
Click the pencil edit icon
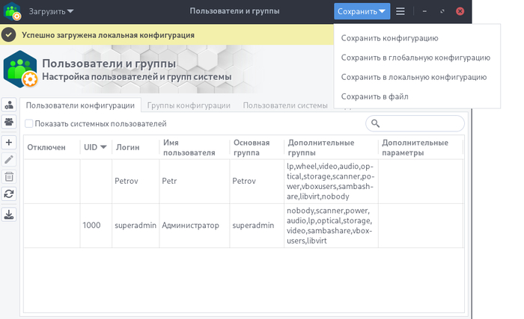click(10, 159)
